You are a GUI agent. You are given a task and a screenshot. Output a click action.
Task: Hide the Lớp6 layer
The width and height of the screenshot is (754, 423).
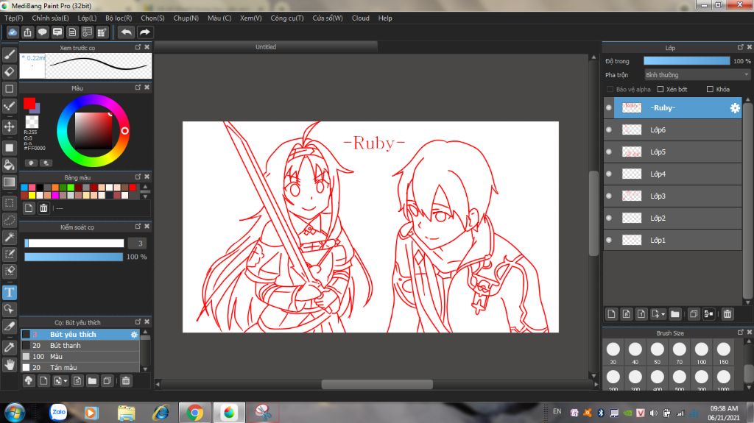tap(609, 129)
